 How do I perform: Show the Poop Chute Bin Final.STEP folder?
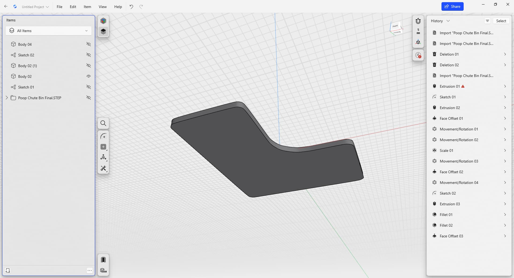pyautogui.click(x=89, y=98)
